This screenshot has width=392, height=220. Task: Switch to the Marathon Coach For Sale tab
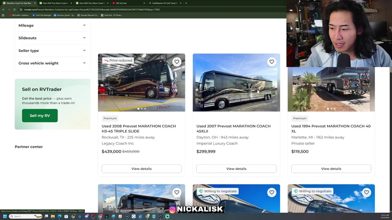(19, 3)
